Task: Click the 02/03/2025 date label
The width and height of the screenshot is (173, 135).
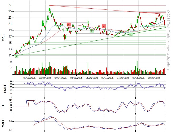Action: pos(29,78)
